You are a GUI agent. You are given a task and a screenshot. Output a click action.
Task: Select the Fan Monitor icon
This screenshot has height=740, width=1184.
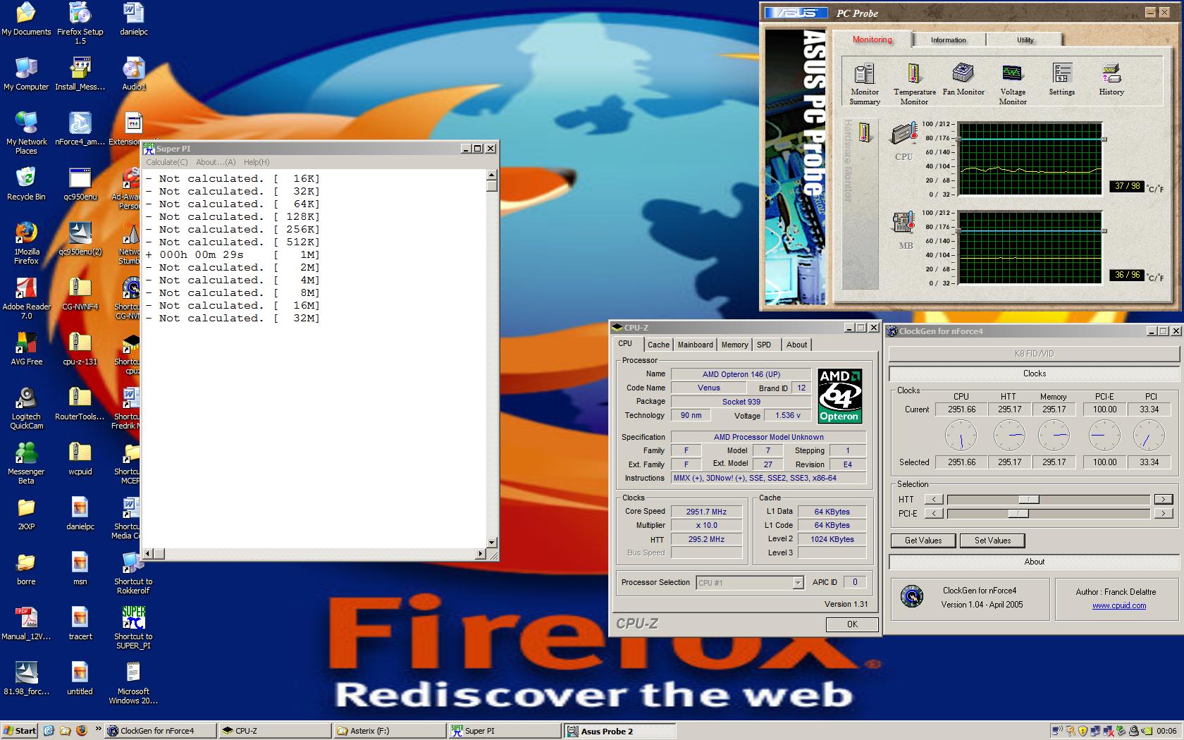(x=963, y=74)
